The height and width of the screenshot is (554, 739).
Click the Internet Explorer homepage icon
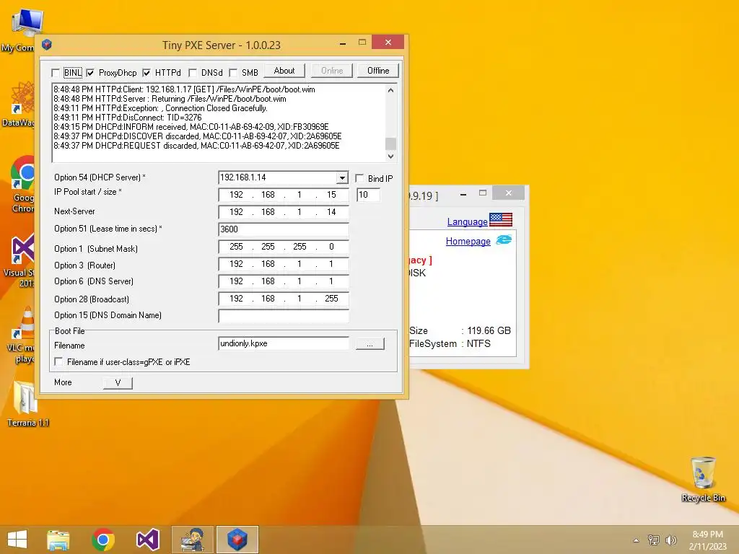pyautogui.click(x=504, y=239)
